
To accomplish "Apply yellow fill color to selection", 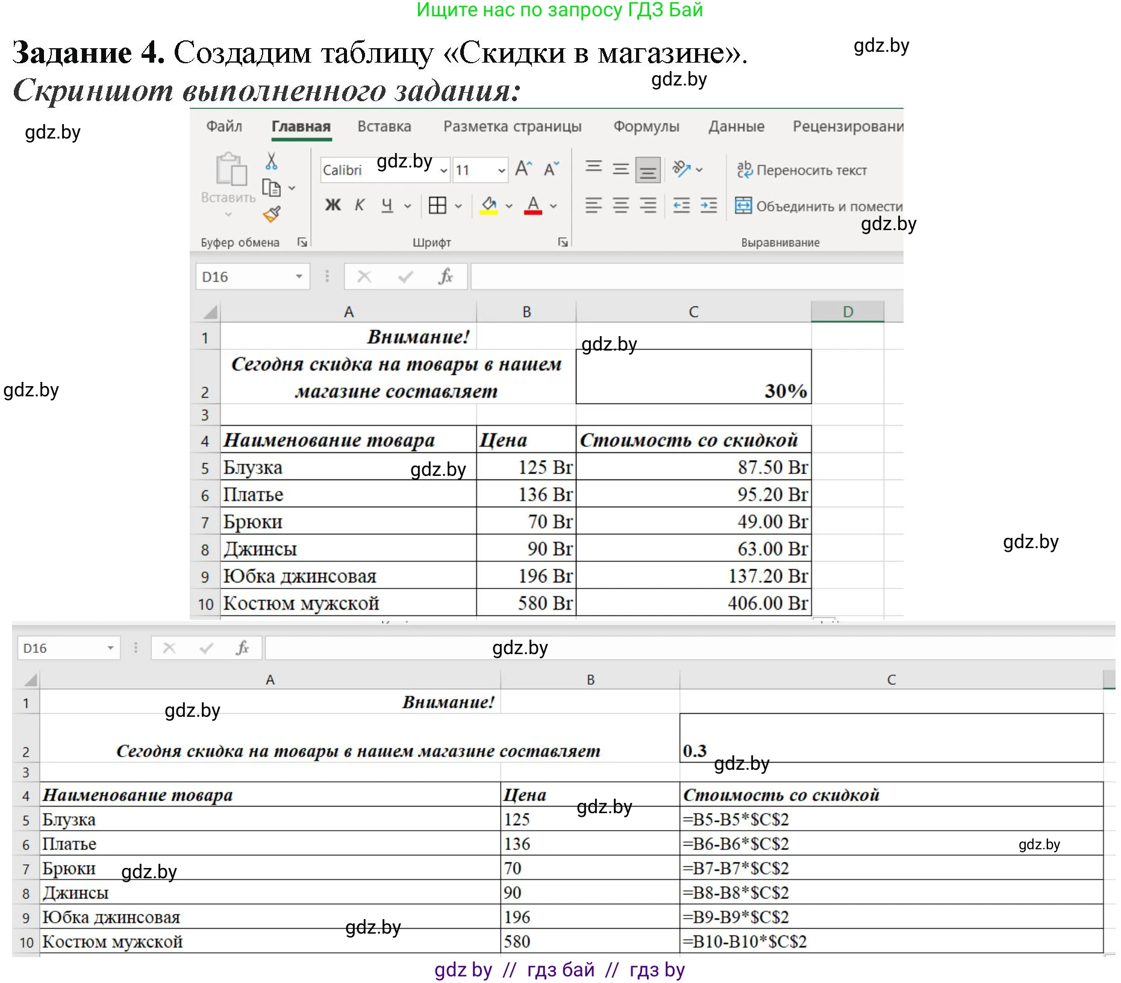I will 489,205.
